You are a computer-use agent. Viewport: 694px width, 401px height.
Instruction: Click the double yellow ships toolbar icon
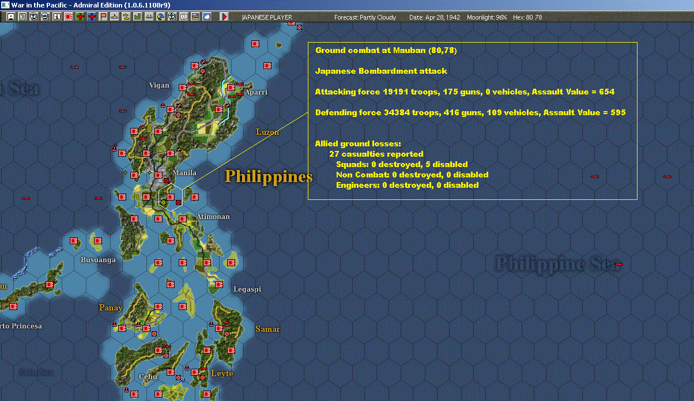pyautogui.click(x=126, y=17)
